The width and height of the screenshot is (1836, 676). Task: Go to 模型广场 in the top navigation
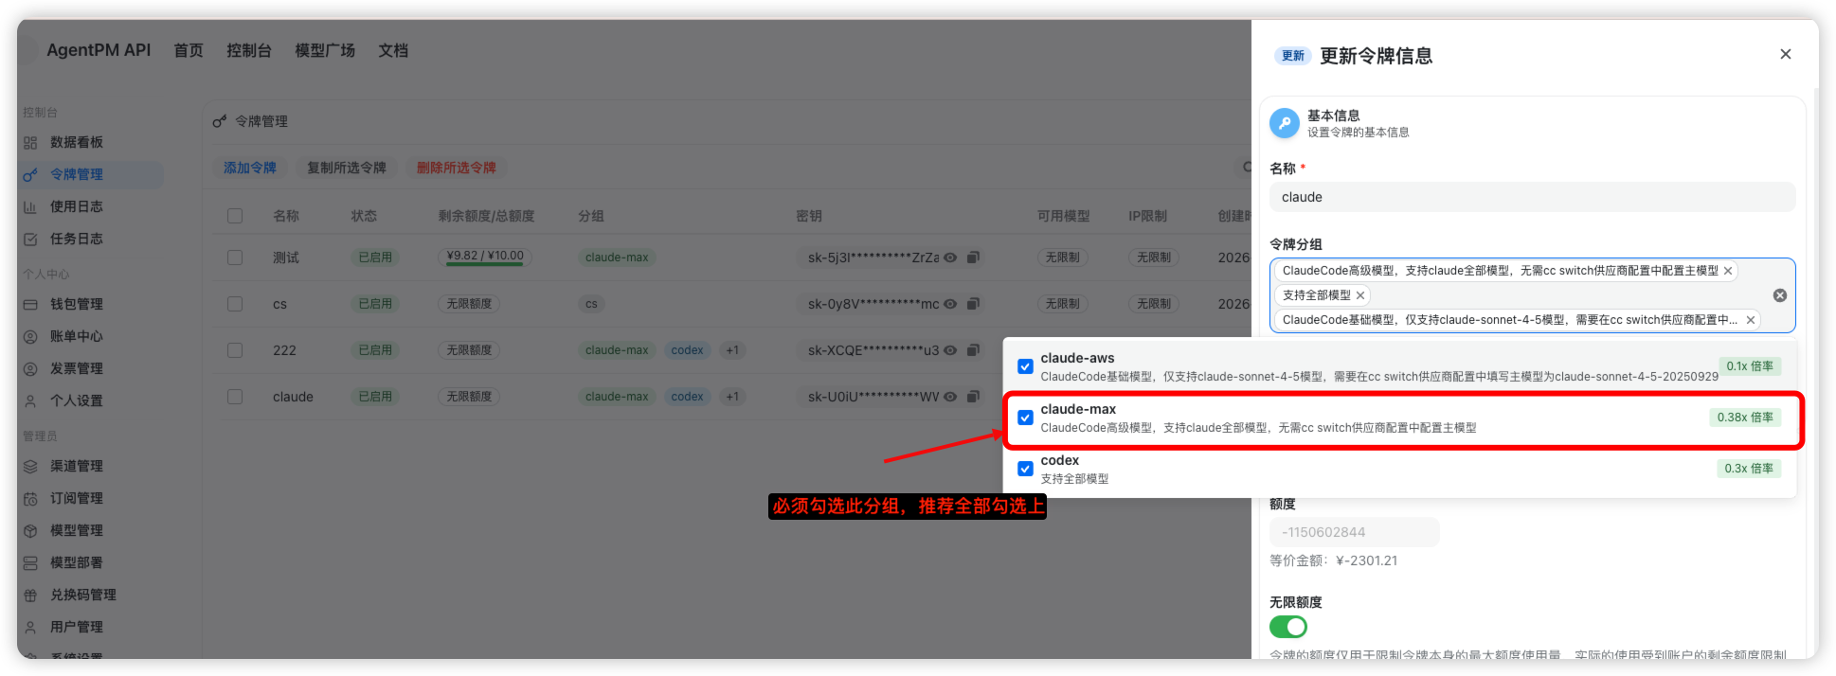[x=325, y=50]
